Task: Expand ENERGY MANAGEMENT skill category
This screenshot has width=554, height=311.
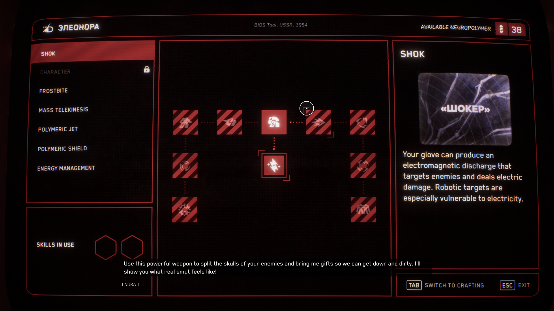Action: pyautogui.click(x=66, y=168)
